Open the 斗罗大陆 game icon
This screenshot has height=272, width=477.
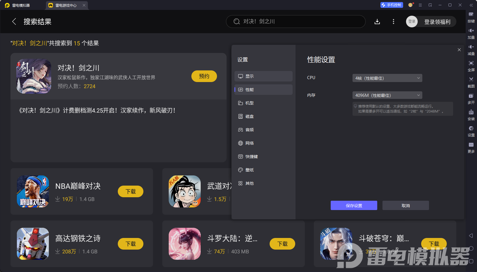185,244
